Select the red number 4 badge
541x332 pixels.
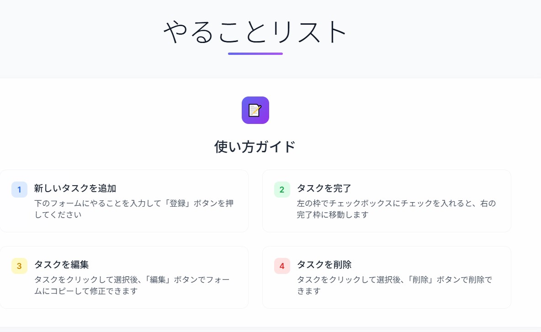click(x=281, y=266)
